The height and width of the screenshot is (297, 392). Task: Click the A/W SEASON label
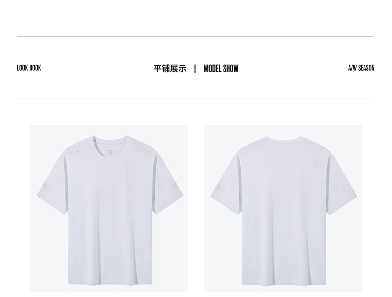tap(361, 68)
